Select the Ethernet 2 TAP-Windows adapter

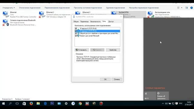point(55,15)
